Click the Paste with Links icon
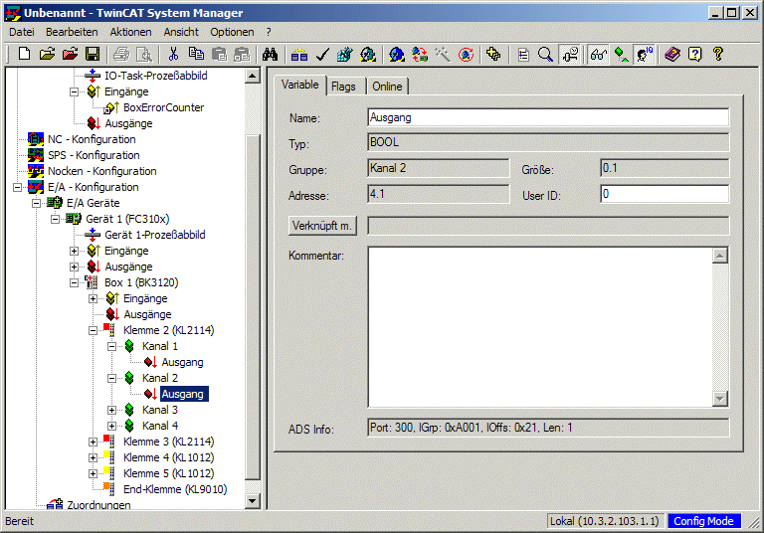The image size is (764, 533). [x=242, y=54]
